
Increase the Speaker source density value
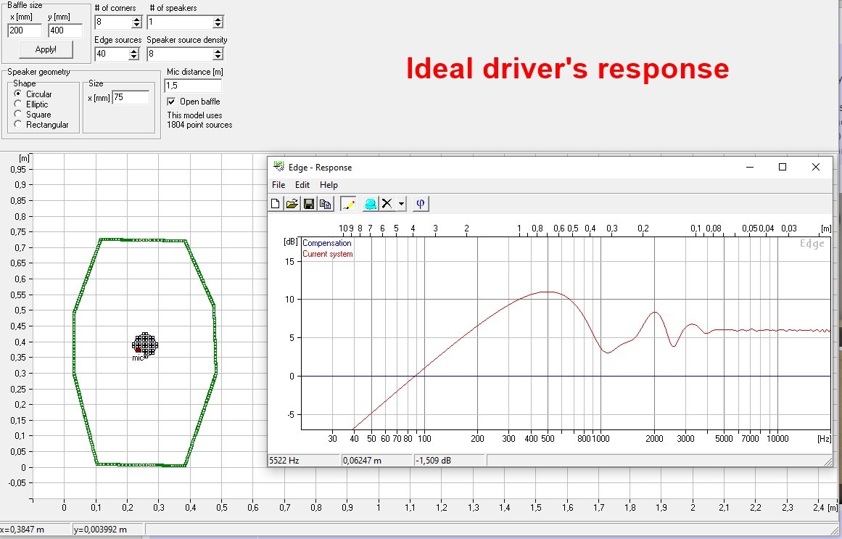click(218, 51)
